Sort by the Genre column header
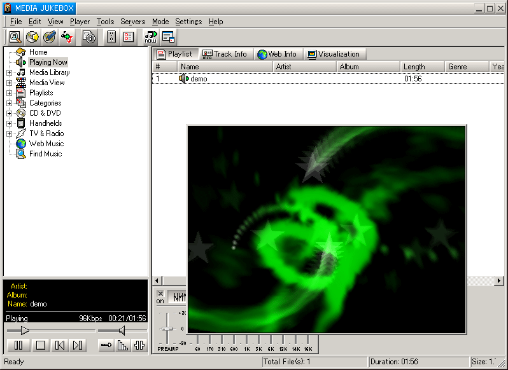This screenshot has width=508, height=370. (467, 67)
